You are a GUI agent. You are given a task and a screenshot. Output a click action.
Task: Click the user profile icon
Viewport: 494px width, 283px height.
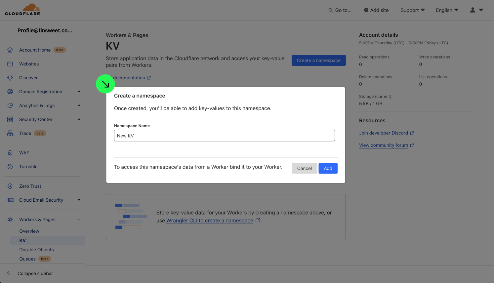click(x=473, y=10)
